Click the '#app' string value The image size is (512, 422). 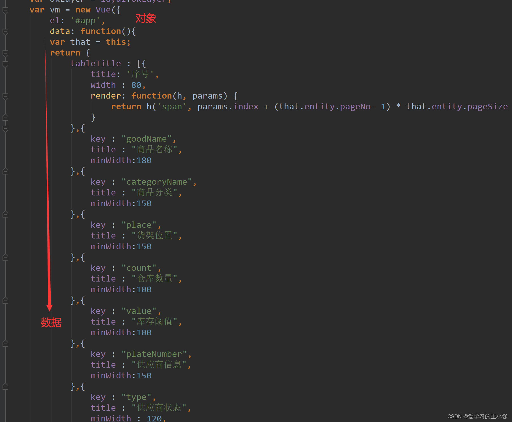coord(85,21)
